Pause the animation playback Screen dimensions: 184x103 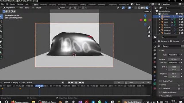pyautogui.click(x=76, y=83)
